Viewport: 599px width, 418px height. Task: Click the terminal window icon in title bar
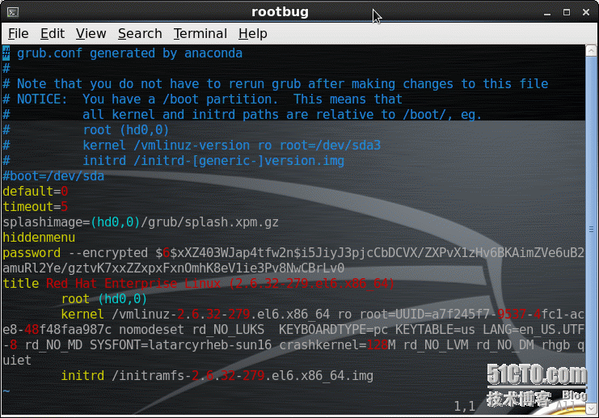tap(12, 12)
